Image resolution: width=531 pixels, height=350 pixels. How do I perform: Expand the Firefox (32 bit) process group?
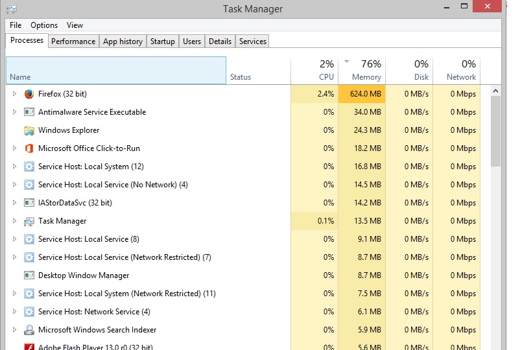pyautogui.click(x=14, y=94)
